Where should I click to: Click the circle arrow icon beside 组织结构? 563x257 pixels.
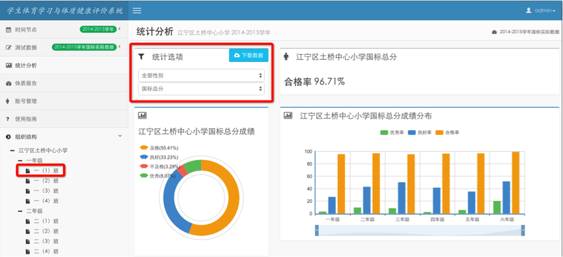(8, 137)
